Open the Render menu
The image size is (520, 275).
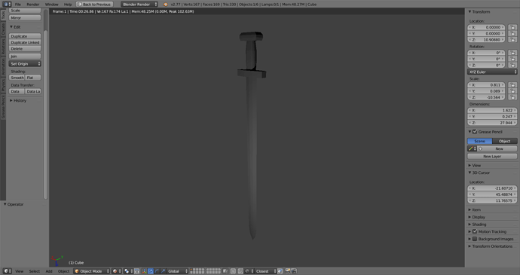coord(33,5)
